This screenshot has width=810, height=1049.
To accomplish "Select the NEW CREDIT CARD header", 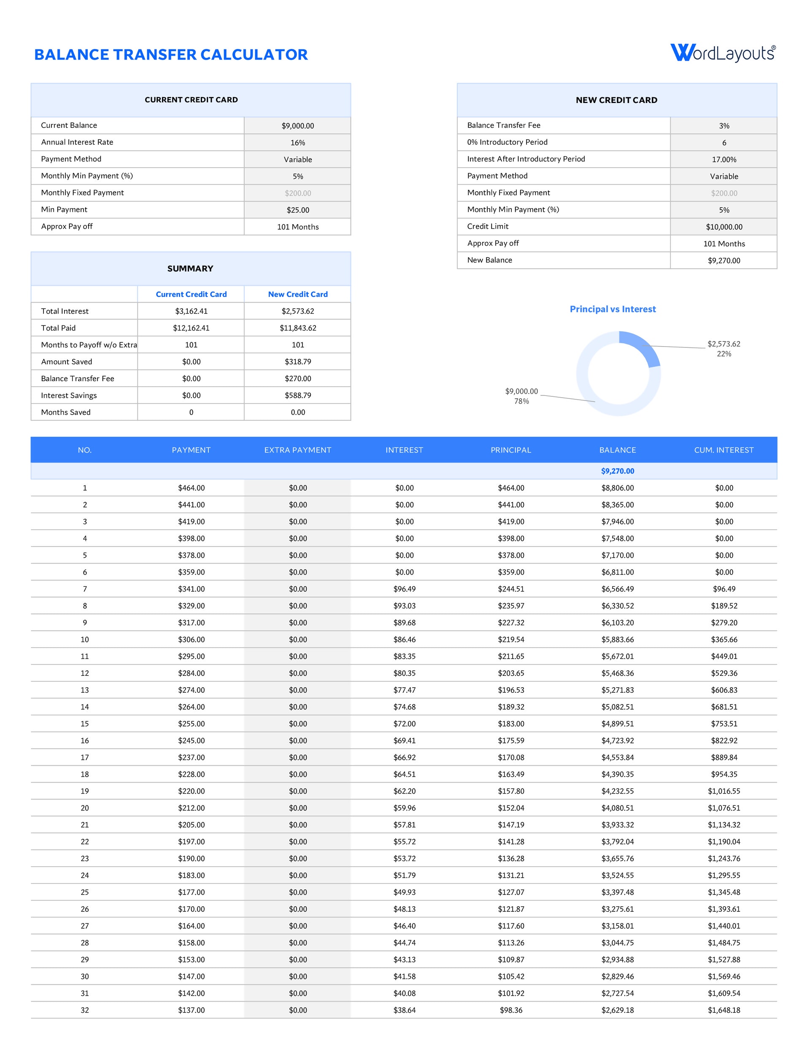I will [x=616, y=100].
